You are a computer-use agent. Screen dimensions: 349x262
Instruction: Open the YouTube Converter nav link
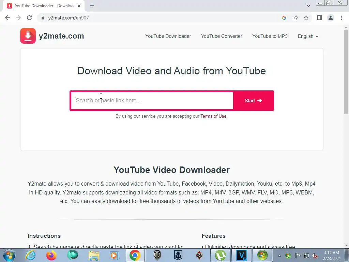[x=222, y=36]
